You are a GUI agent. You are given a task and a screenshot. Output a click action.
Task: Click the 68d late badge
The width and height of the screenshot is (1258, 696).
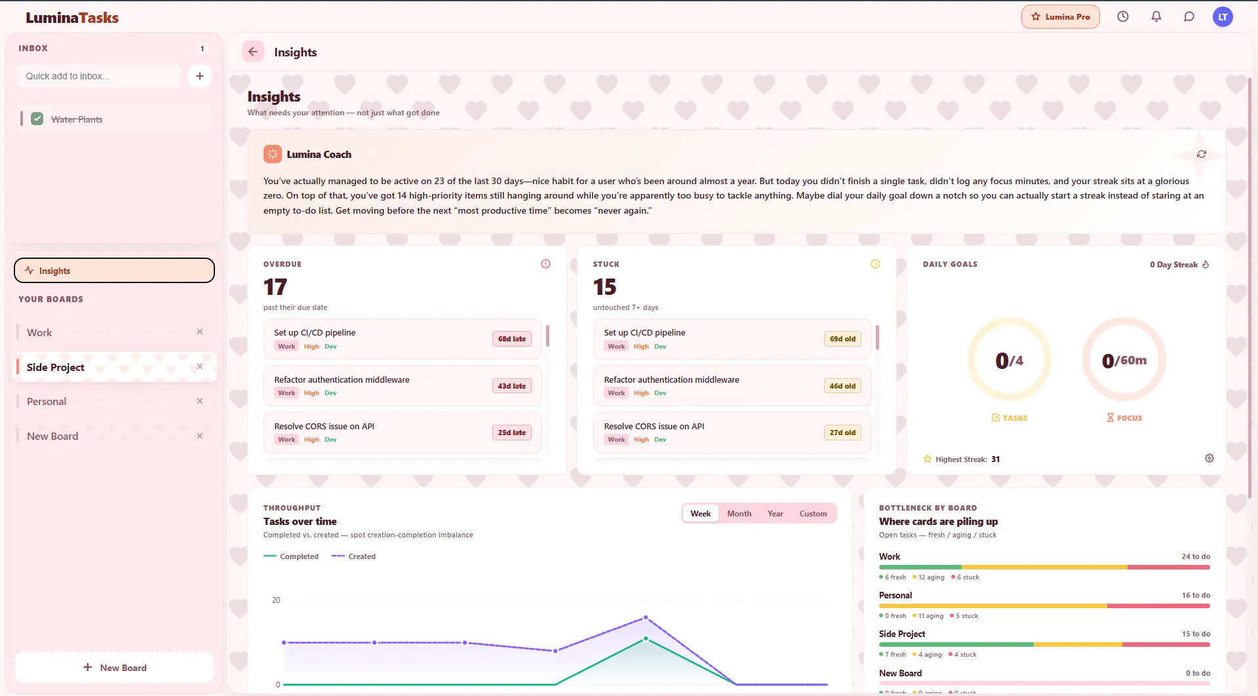(512, 339)
